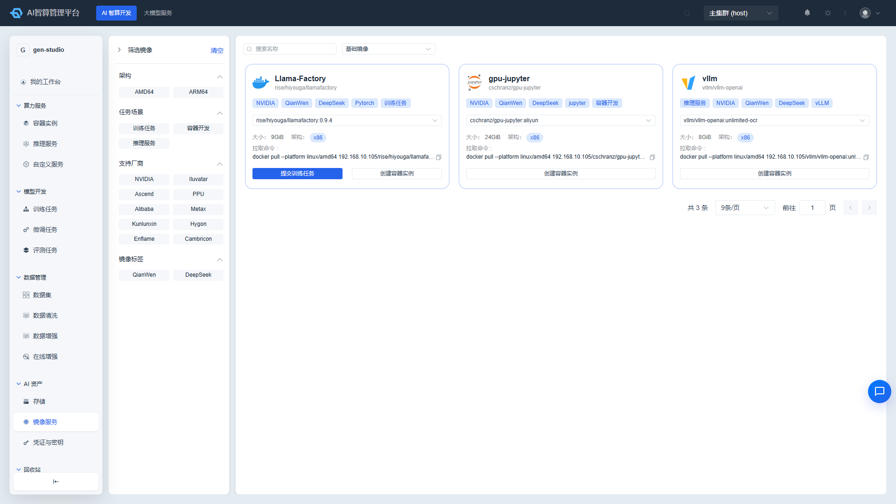Click 创建容器实例 on vllm card
Image resolution: width=896 pixels, height=504 pixels.
coord(774,174)
